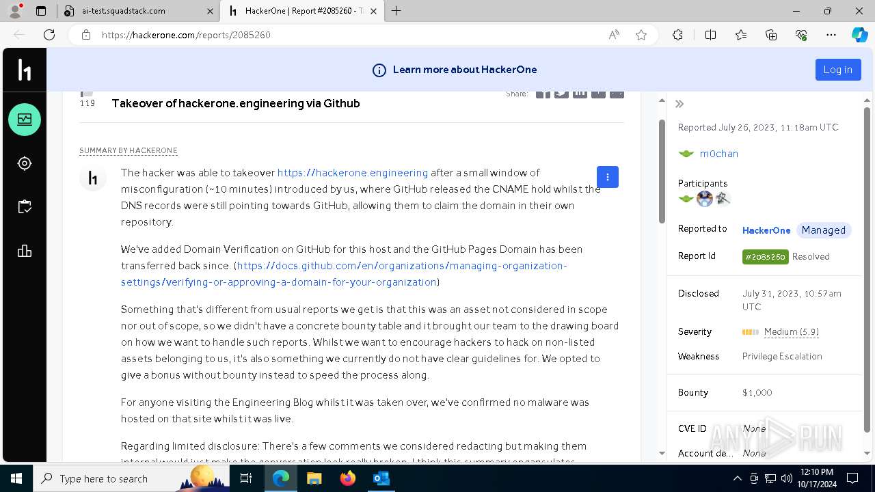
Task: Open Edge Settings and more menu
Action: coord(831,35)
